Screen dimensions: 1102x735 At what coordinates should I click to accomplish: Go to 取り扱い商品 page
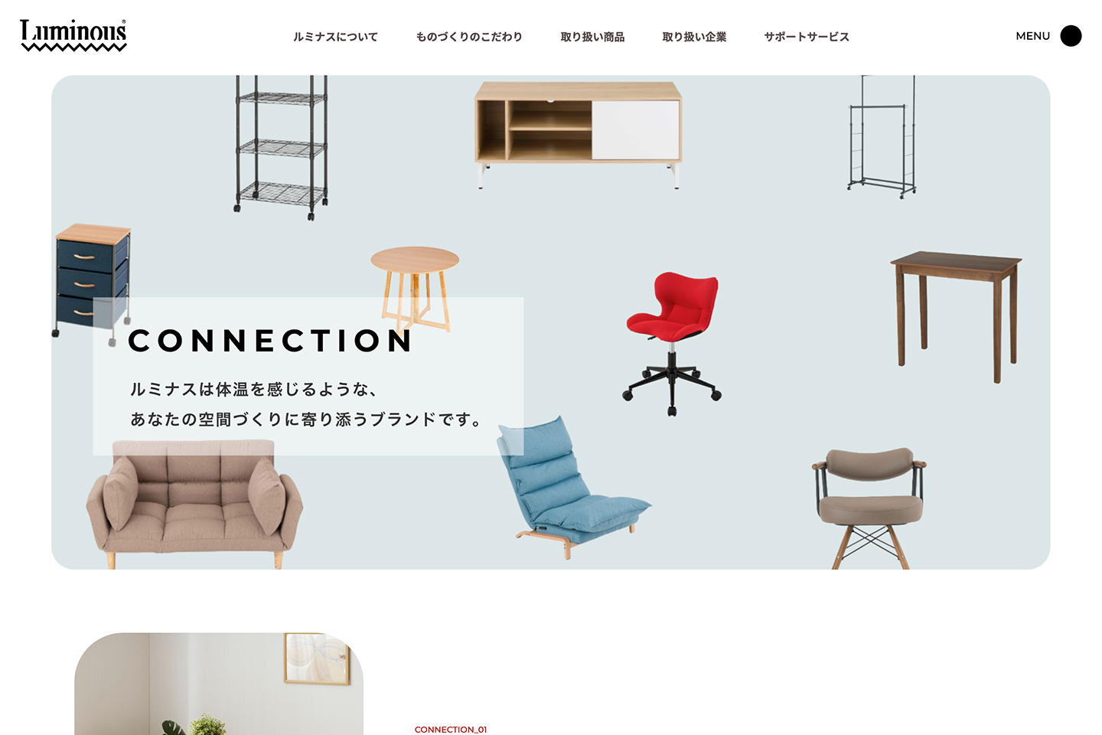tap(592, 37)
